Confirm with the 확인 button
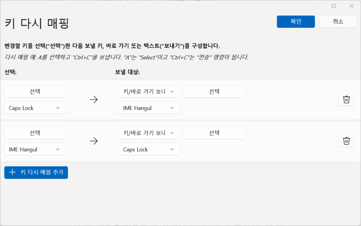 coord(296,22)
